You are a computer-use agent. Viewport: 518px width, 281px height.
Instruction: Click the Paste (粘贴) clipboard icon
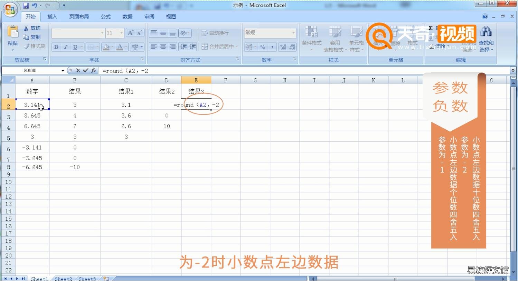pyautogui.click(x=13, y=32)
